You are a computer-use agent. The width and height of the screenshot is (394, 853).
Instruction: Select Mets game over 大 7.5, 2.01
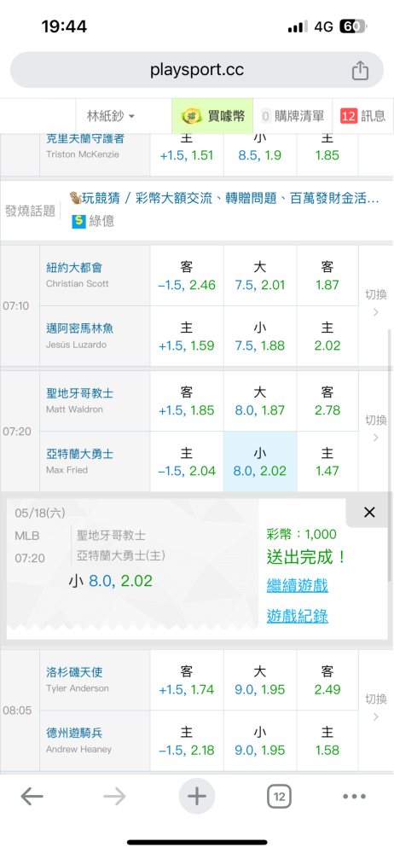[259, 276]
